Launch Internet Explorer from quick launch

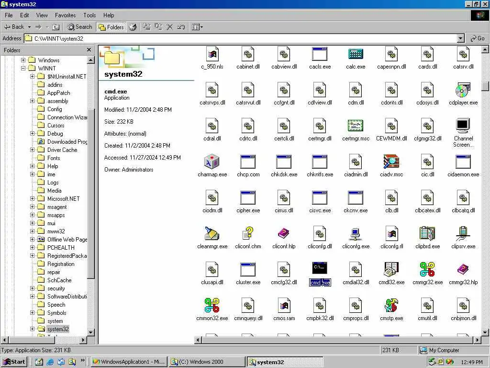50,362
